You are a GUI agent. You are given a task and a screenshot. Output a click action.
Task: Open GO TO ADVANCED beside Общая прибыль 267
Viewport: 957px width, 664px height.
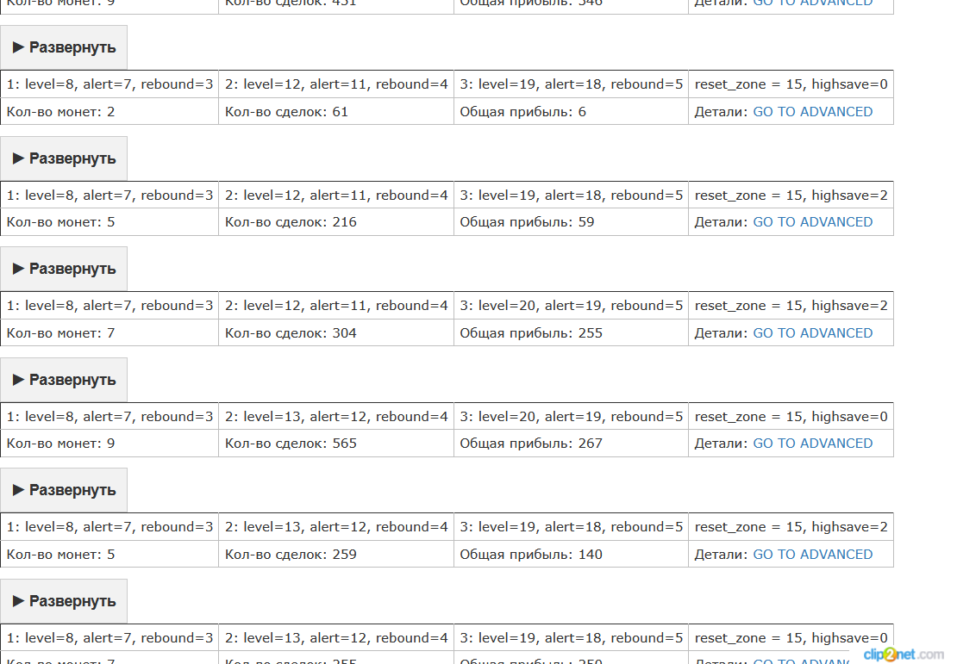pos(813,443)
